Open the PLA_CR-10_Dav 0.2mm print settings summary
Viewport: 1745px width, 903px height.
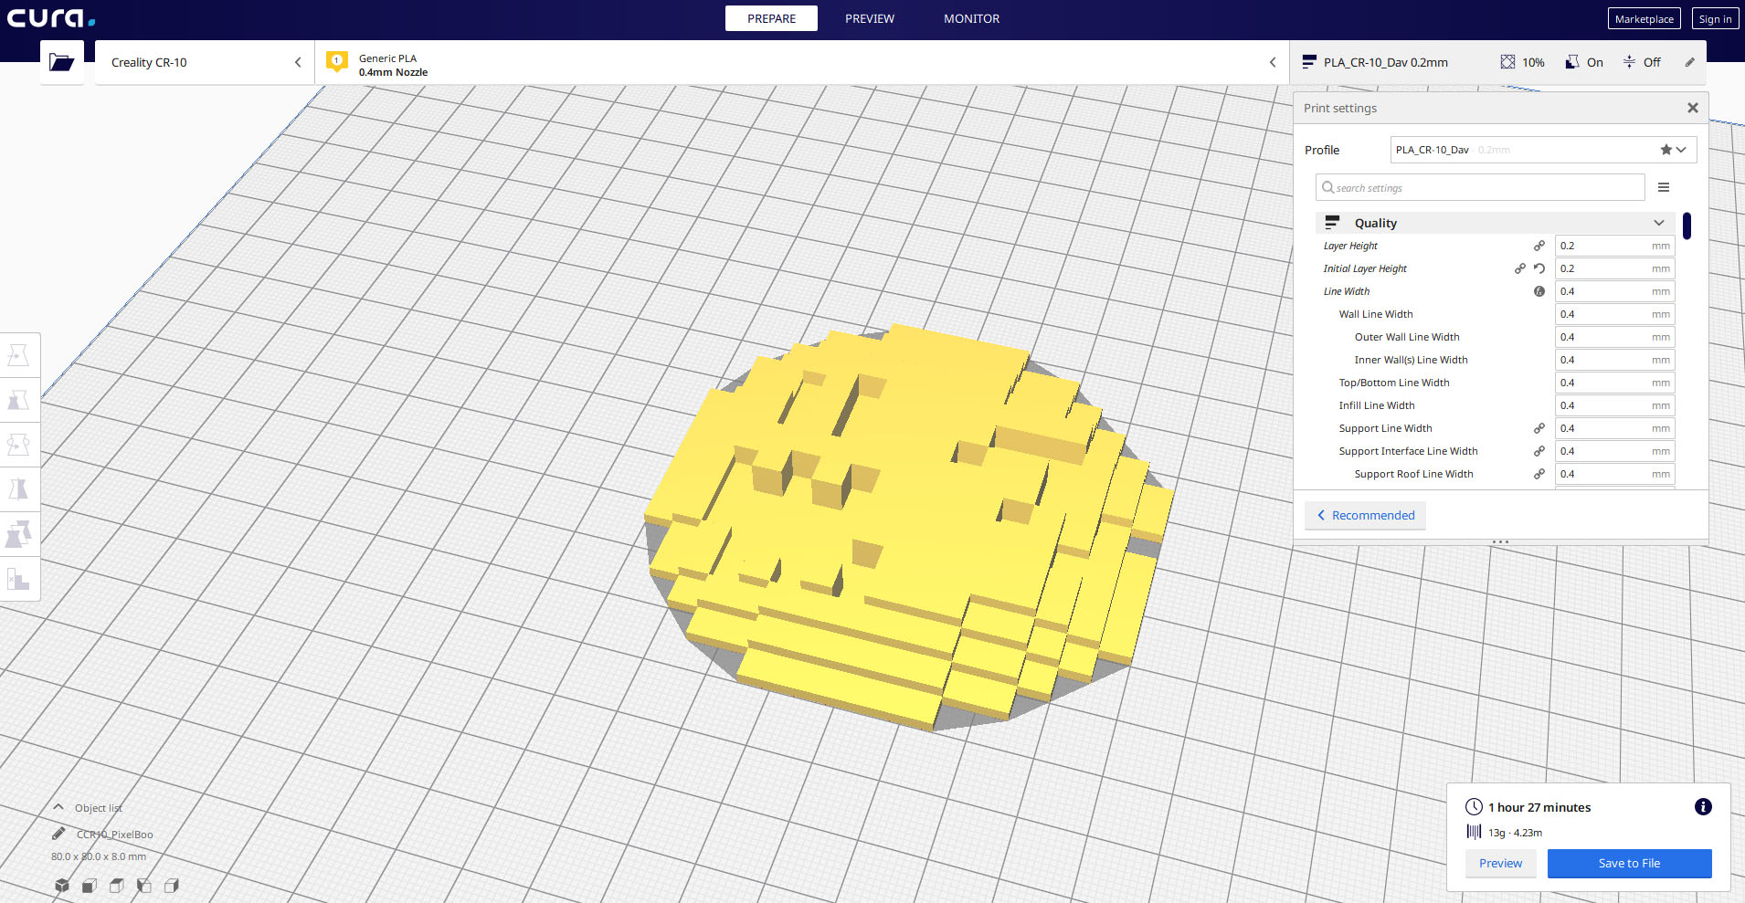point(1499,62)
